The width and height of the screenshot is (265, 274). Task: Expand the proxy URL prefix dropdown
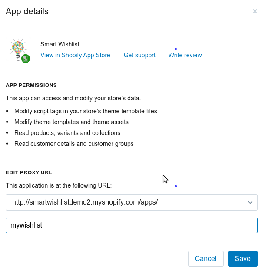(x=132, y=202)
